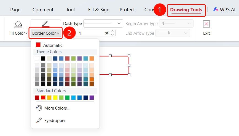This screenshot has width=239, height=136.
Task: Select the dark blue theme color swatch
Action: (55, 58)
